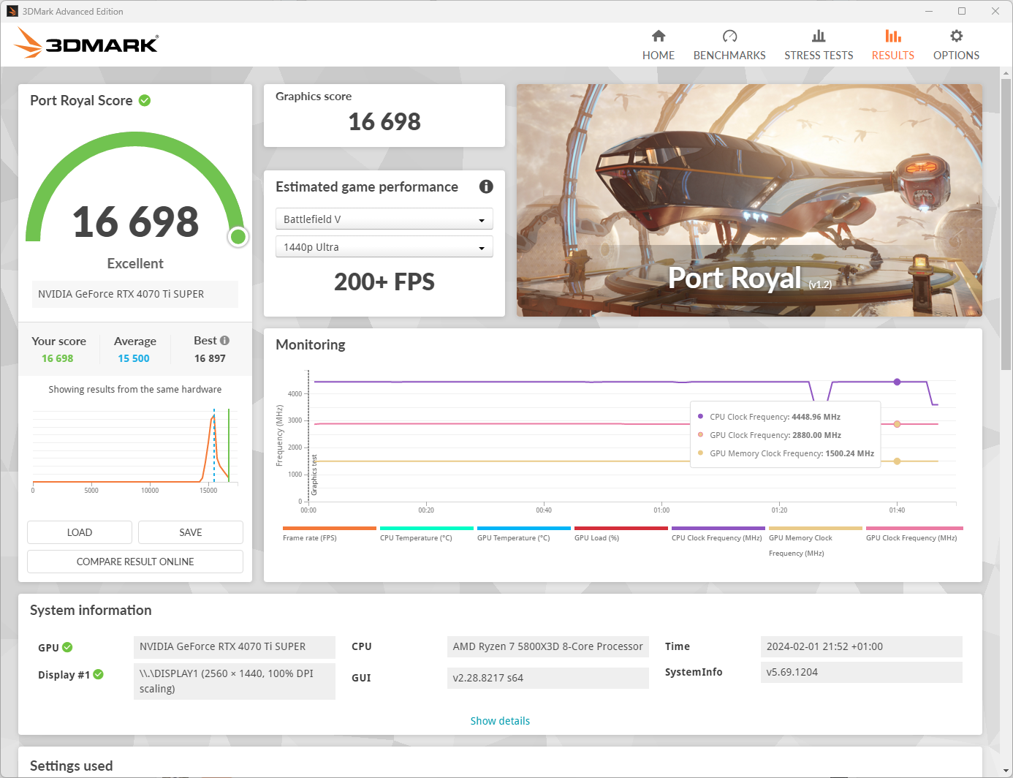Screen dimensions: 1013x778
Task: Open the HOME tab
Action: (659, 45)
